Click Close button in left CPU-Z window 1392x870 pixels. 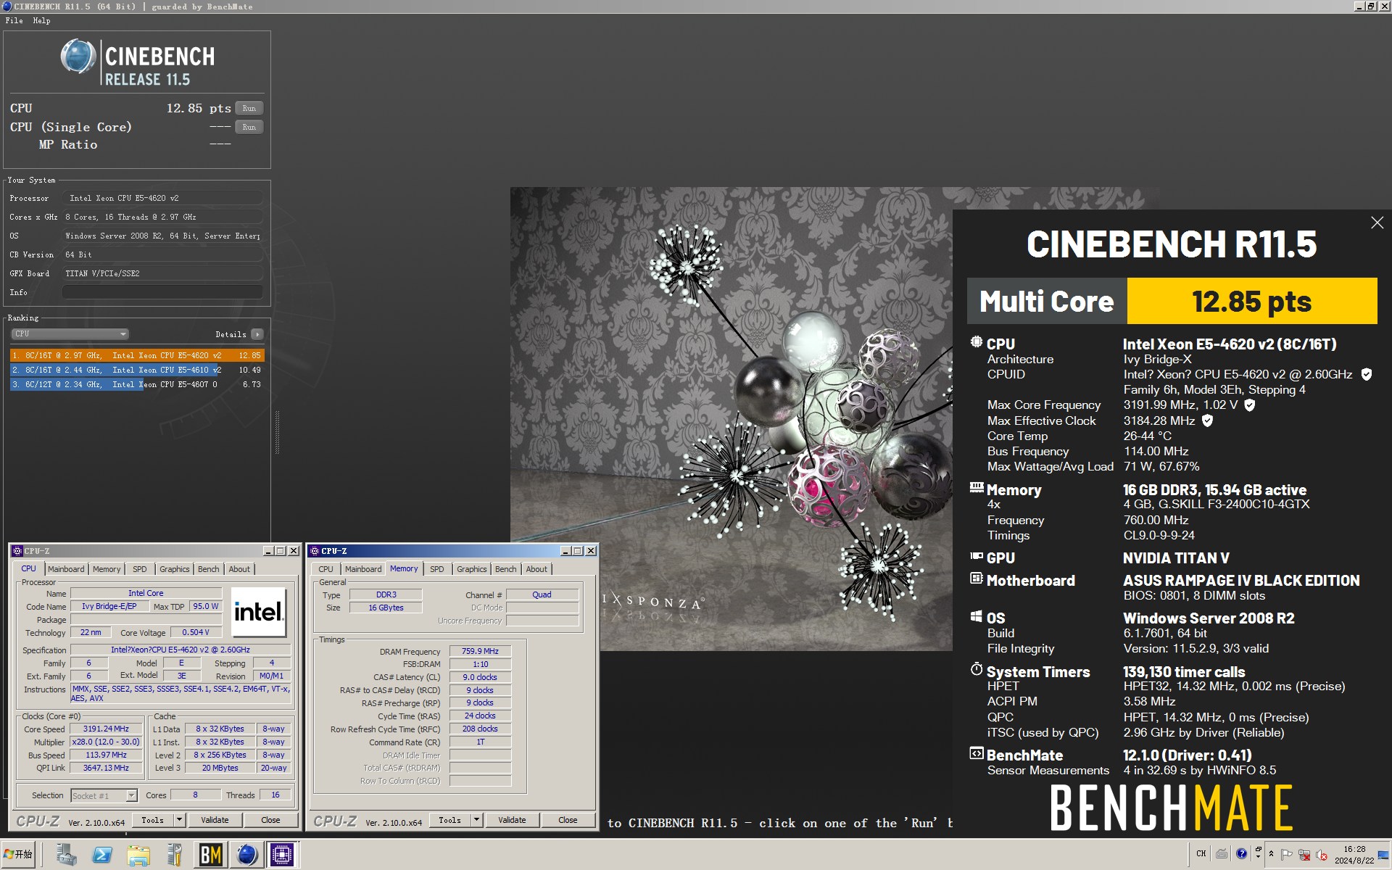click(270, 820)
